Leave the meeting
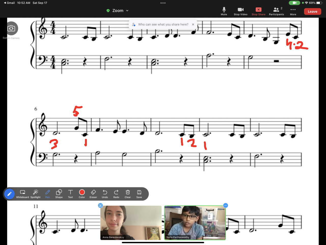The width and height of the screenshot is (326, 245). (313, 11)
